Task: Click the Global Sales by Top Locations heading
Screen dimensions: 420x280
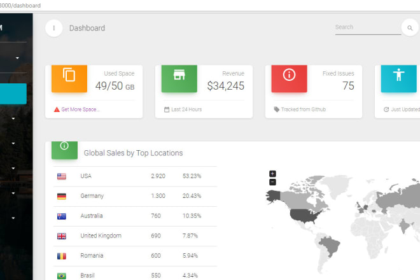Action: point(133,153)
